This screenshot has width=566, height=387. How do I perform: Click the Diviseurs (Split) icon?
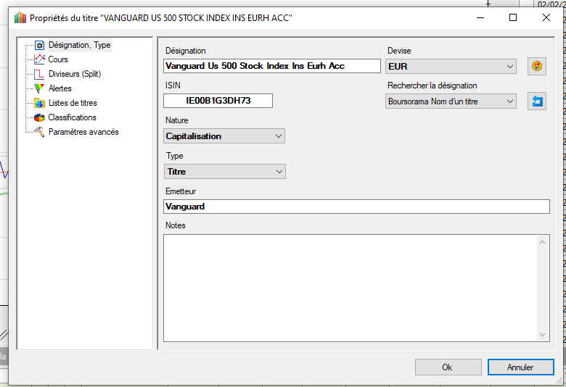[40, 74]
